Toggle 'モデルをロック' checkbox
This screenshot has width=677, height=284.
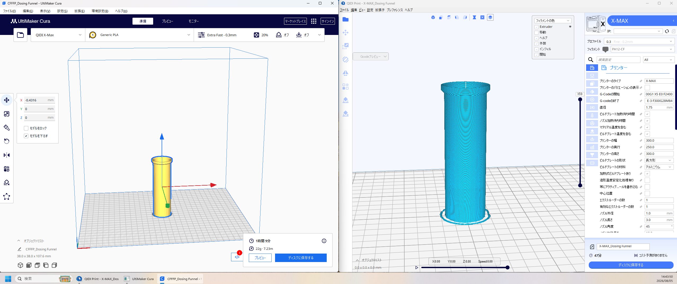click(26, 128)
